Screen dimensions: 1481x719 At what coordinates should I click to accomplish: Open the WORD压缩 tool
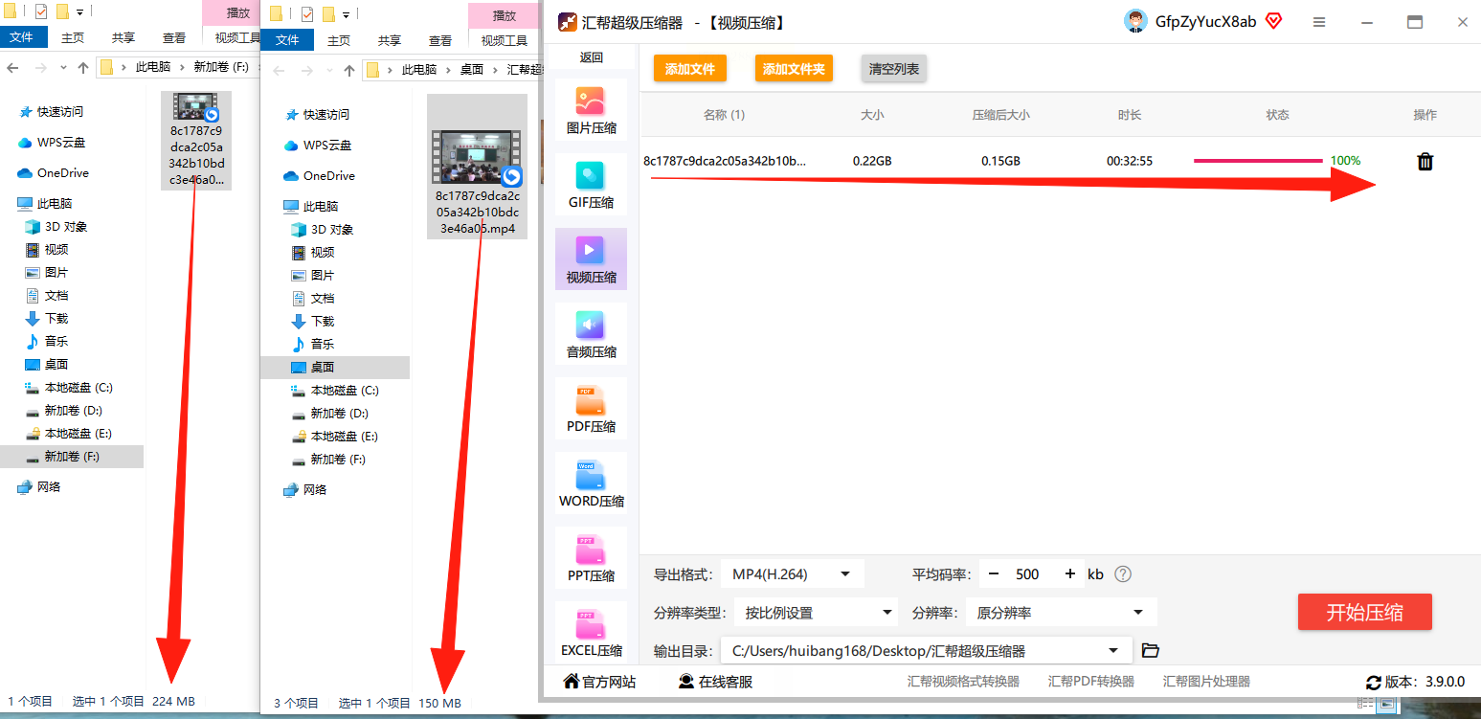(591, 483)
